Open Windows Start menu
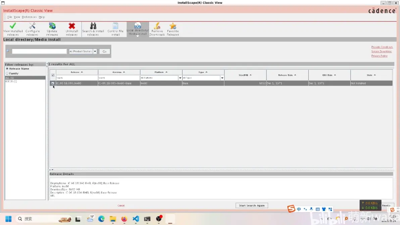The width and height of the screenshot is (400, 225). 8,219
